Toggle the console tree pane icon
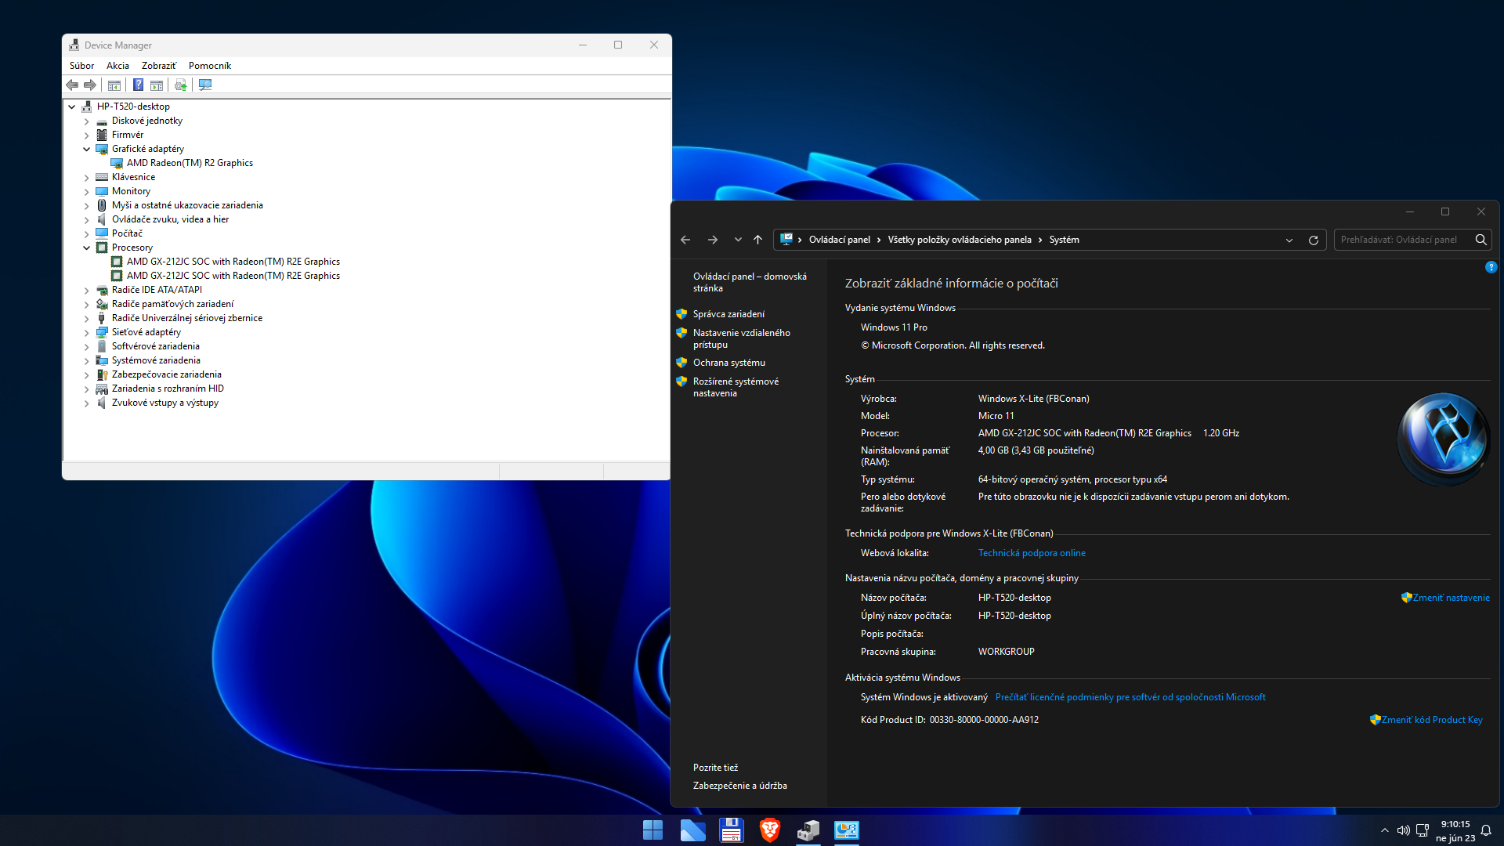 point(114,85)
